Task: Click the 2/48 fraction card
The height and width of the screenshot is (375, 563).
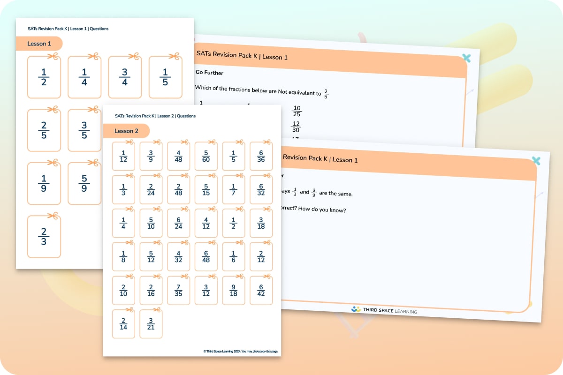Action: coord(178,190)
